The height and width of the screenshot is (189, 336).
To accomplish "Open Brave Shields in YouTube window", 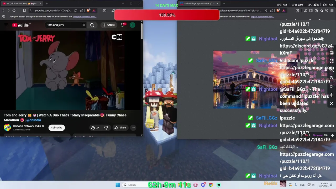I will 88,10.
